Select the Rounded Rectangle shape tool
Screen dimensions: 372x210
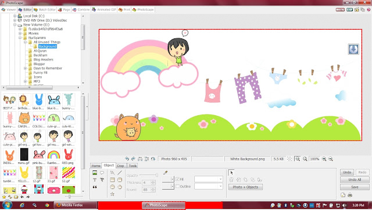coord(120,180)
